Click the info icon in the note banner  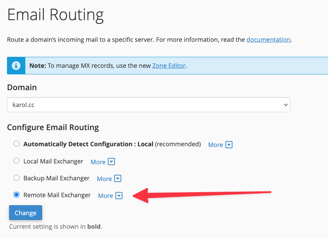tap(16, 66)
